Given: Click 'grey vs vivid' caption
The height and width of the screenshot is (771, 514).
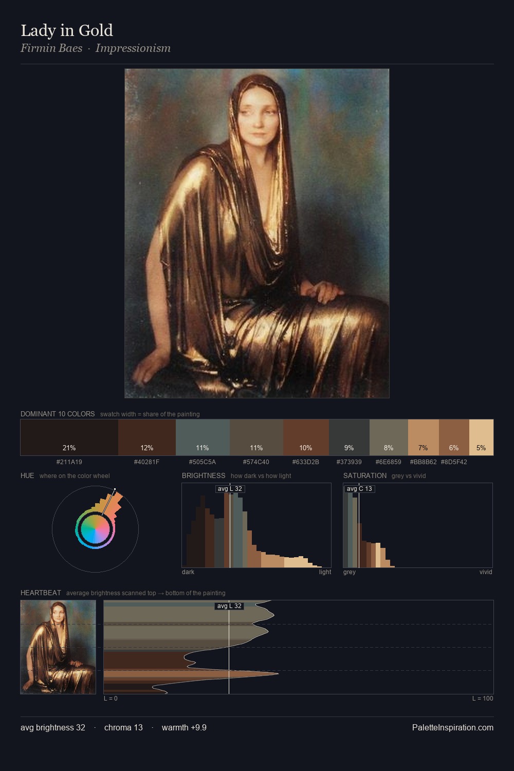Looking at the screenshot, I should [x=409, y=476].
